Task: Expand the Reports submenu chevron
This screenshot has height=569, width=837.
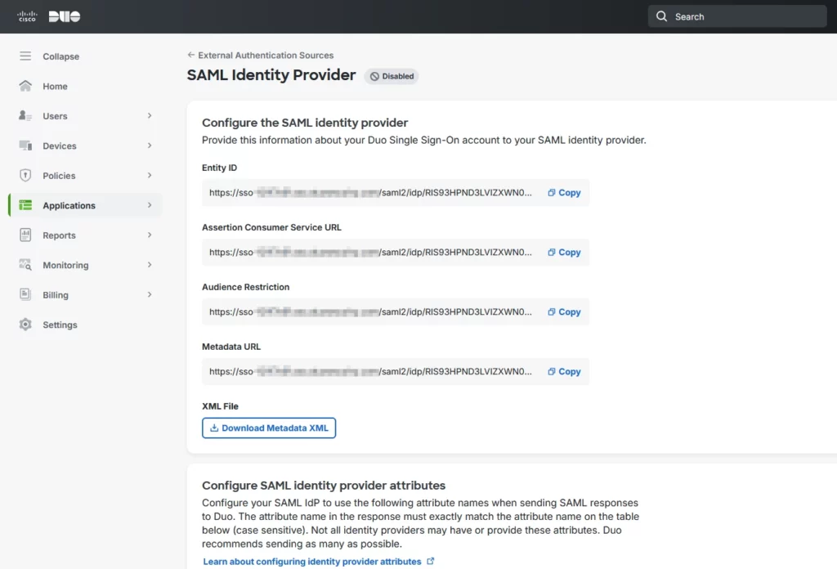Action: click(x=150, y=235)
